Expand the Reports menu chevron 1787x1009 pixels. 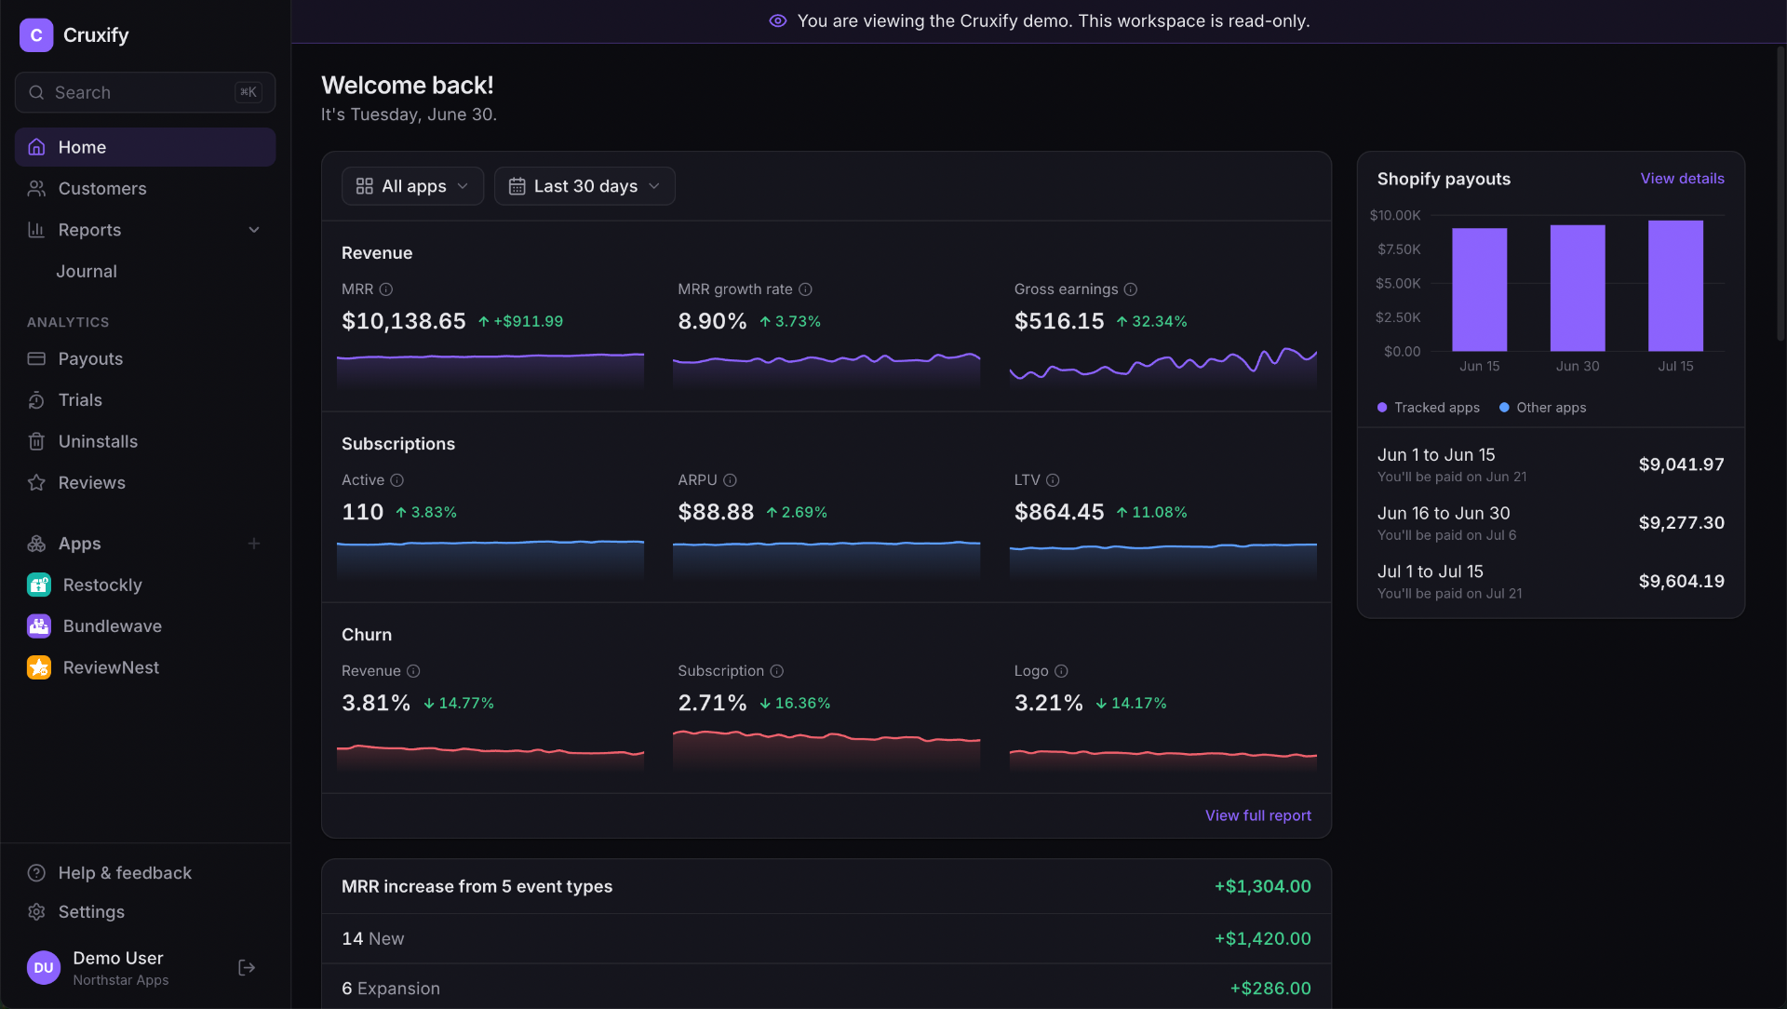[254, 230]
